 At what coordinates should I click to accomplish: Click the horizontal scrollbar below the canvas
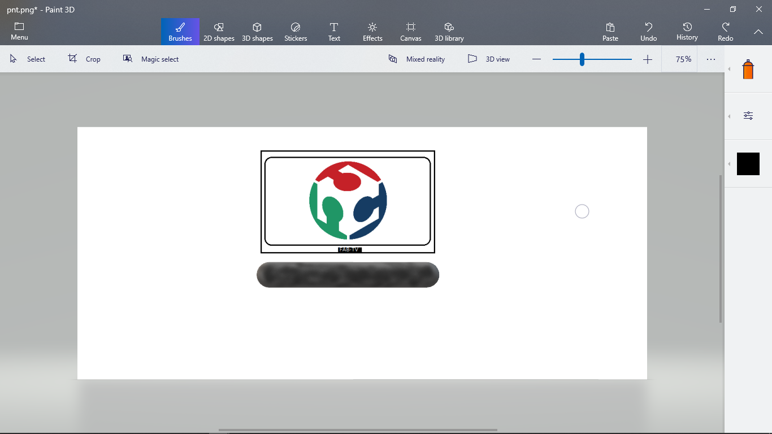coord(358,430)
